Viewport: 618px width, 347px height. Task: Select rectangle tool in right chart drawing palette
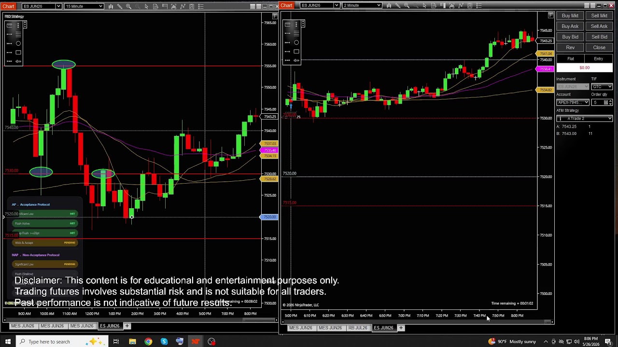(296, 52)
